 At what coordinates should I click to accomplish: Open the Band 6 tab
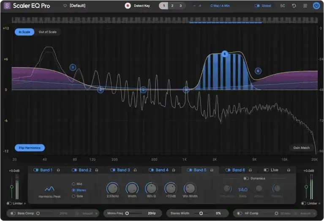coord(238,170)
